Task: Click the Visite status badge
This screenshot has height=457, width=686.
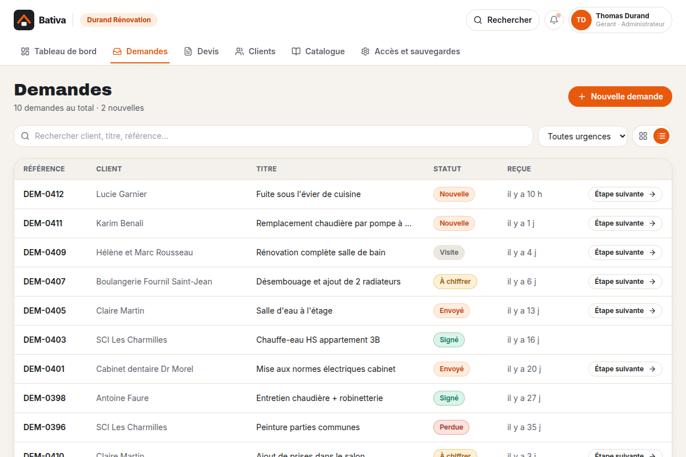Action: point(449,252)
